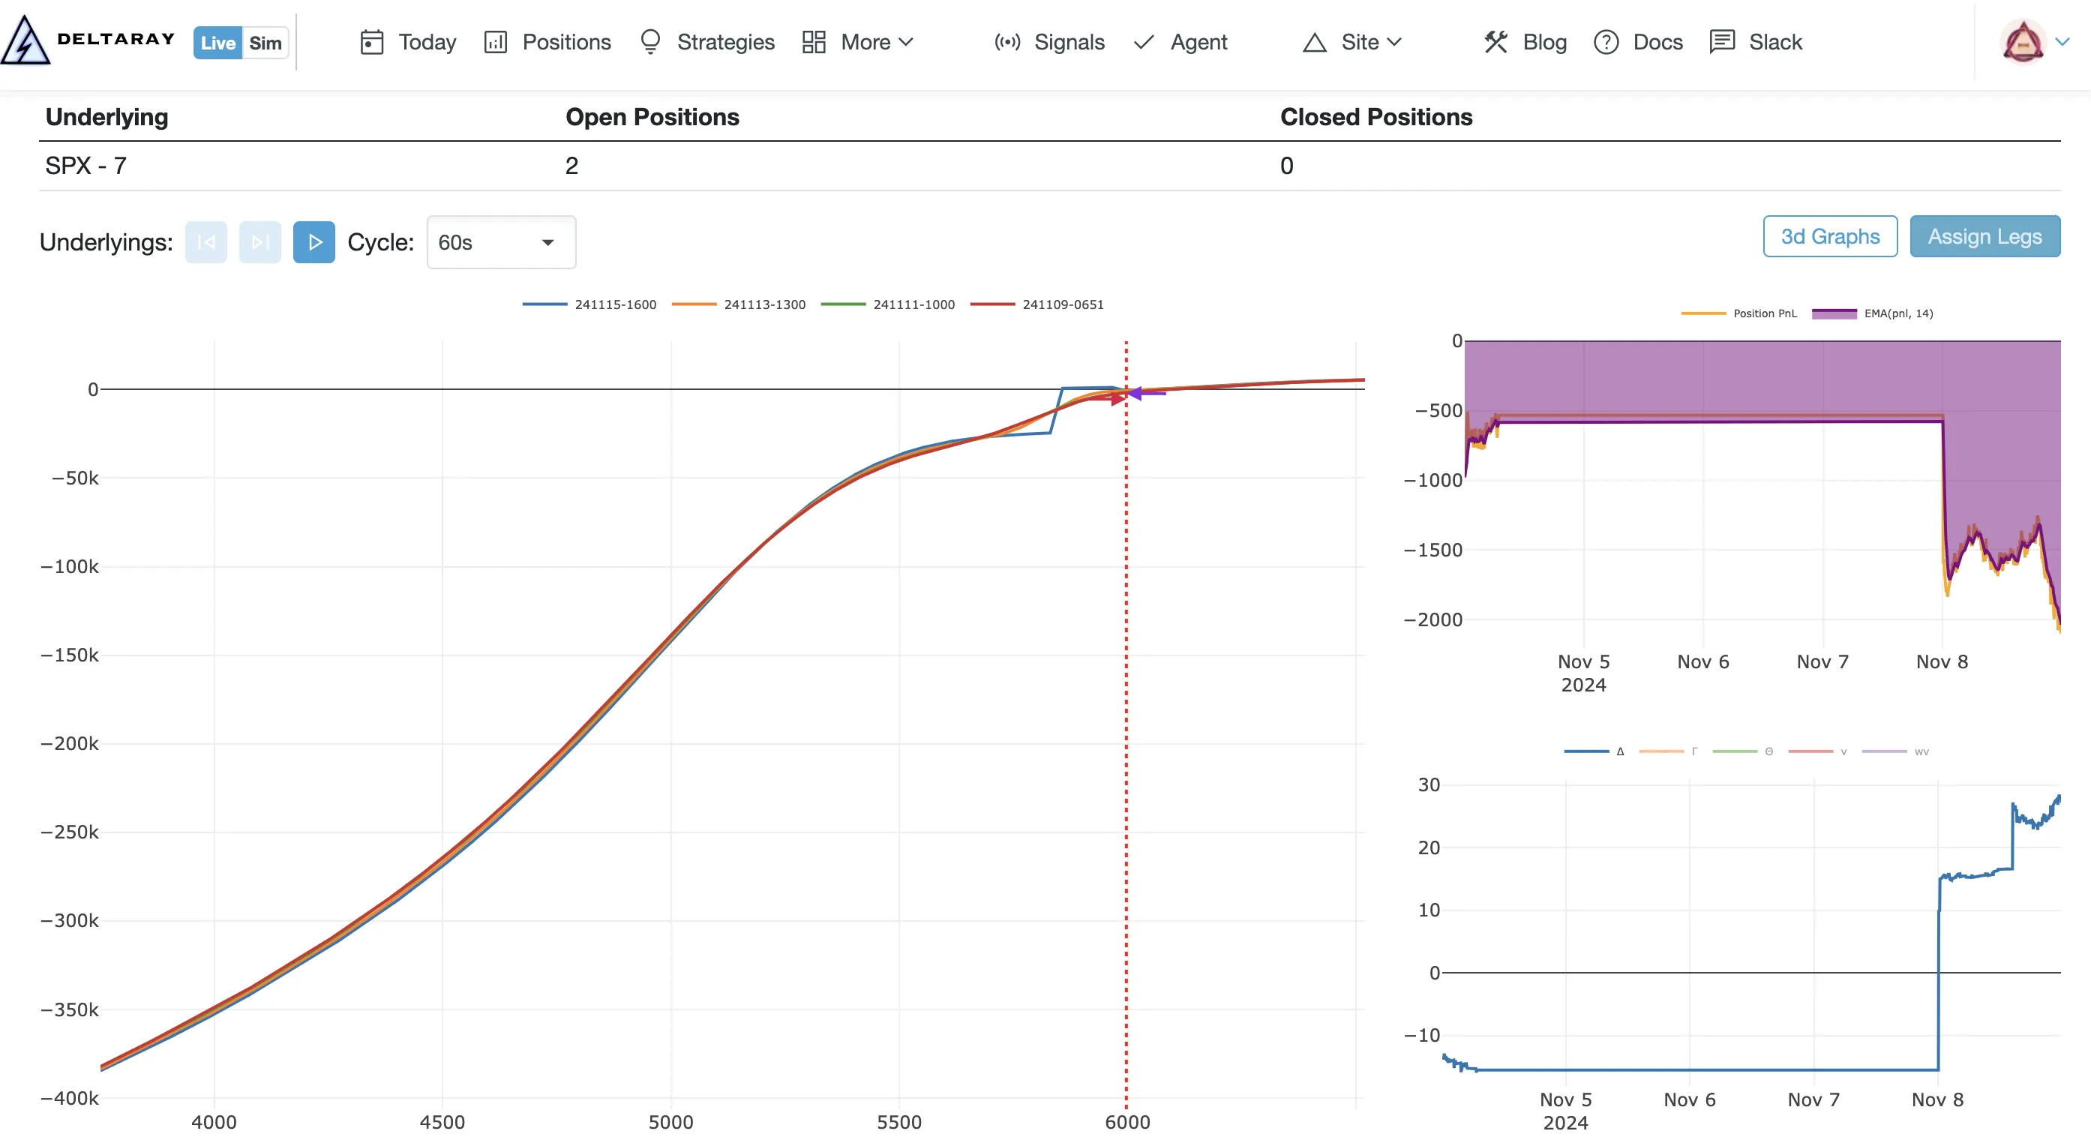
Task: Switch to Live mode
Action: [217, 43]
